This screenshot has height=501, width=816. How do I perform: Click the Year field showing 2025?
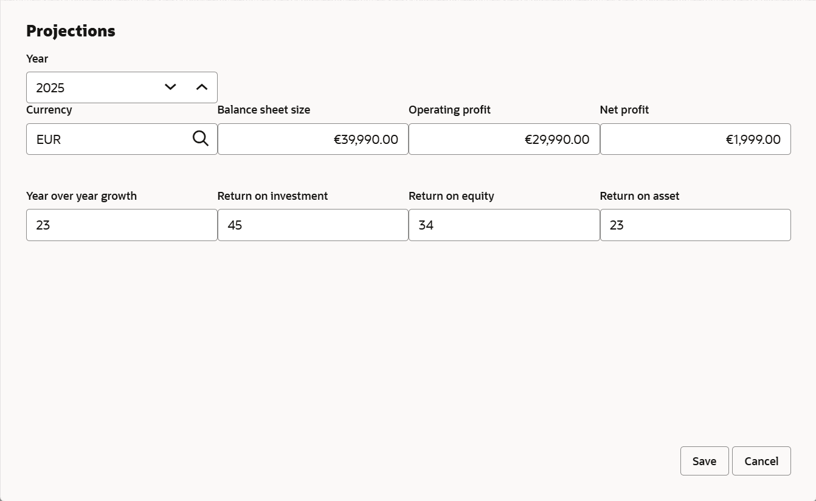(x=91, y=87)
